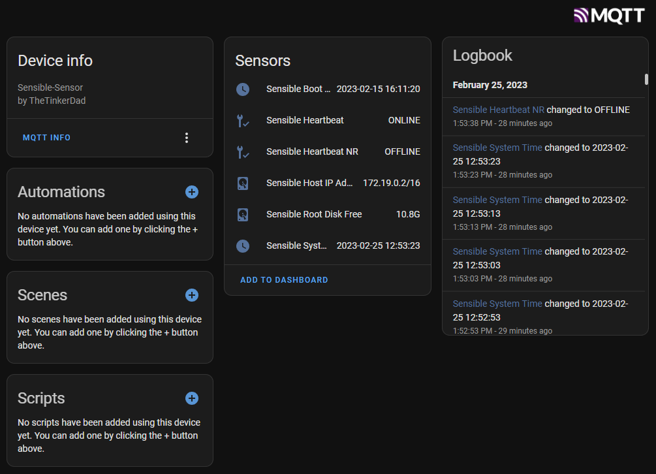
Task: Open Sensible System Time link at 12:53:13
Action: tap(497, 200)
